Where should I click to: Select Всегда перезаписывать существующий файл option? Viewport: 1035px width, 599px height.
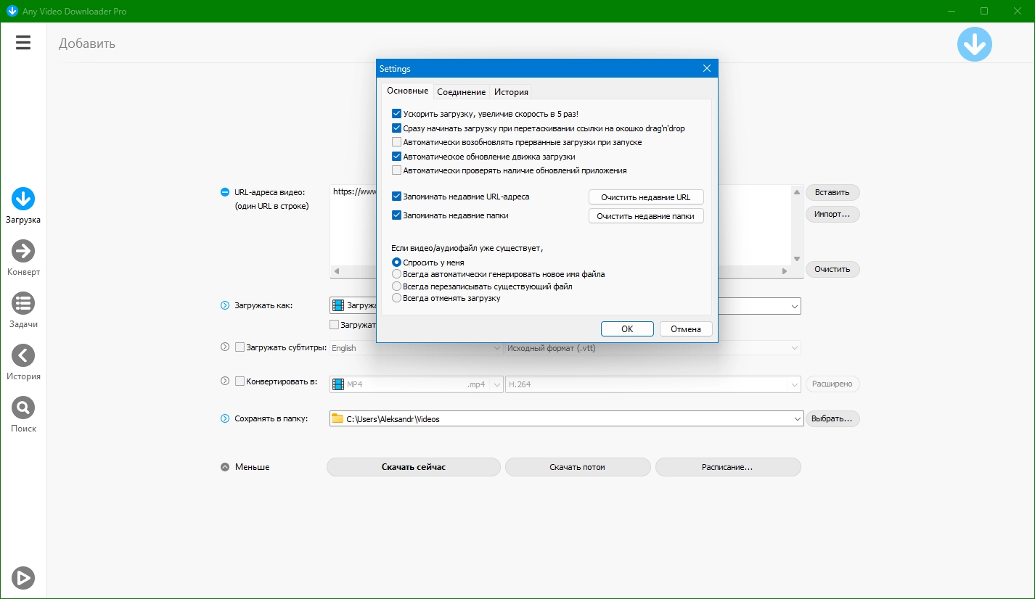pyautogui.click(x=396, y=286)
